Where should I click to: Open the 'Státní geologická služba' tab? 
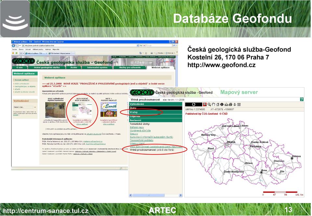tap(46, 68)
